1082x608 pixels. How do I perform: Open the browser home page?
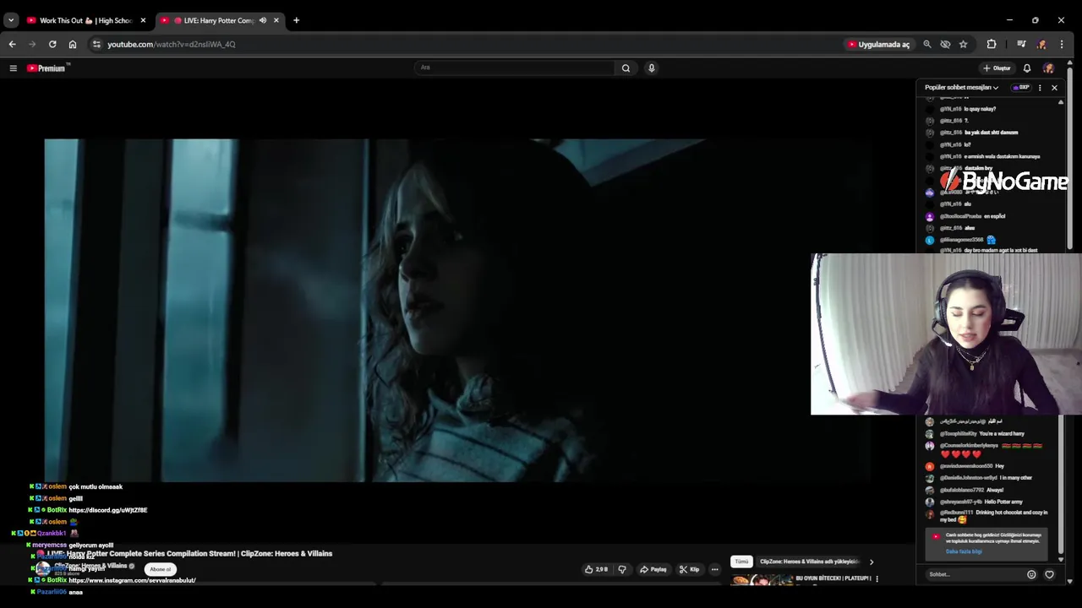click(73, 44)
